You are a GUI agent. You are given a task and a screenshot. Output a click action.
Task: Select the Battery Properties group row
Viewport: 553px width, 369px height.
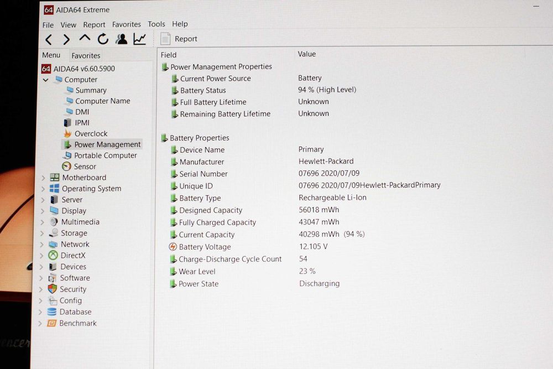[195, 138]
